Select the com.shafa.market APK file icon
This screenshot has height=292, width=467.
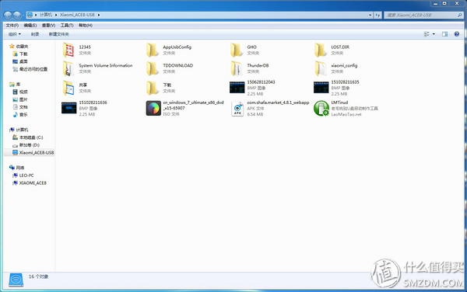(237, 109)
